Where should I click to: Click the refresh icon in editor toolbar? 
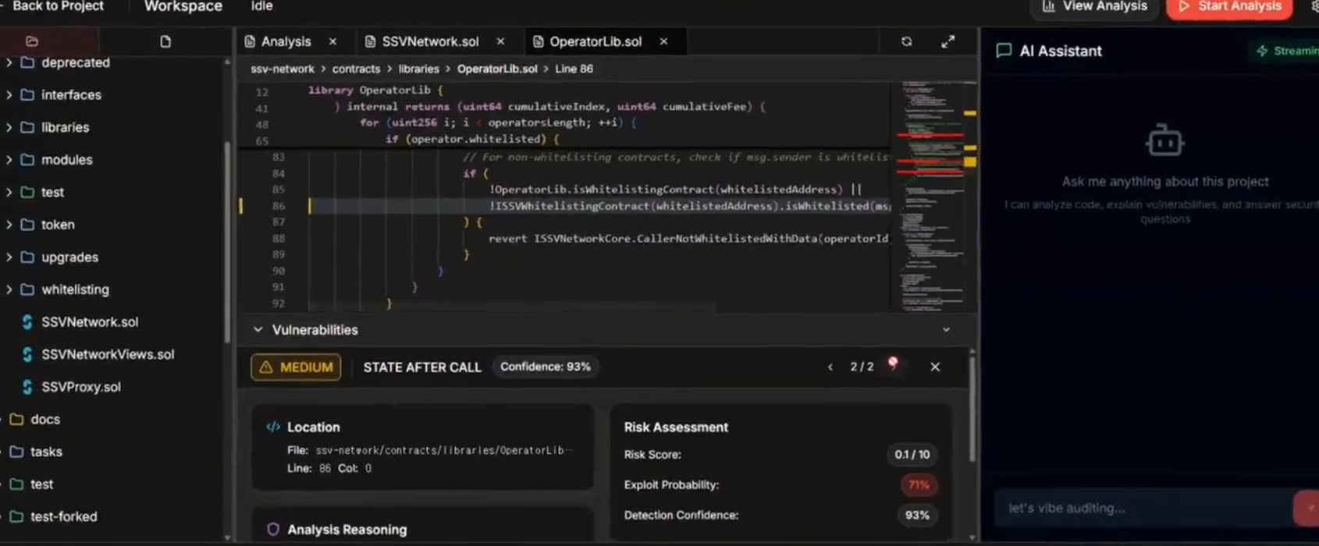coord(906,41)
